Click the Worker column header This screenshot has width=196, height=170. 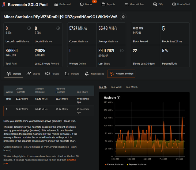(x=9, y=92)
